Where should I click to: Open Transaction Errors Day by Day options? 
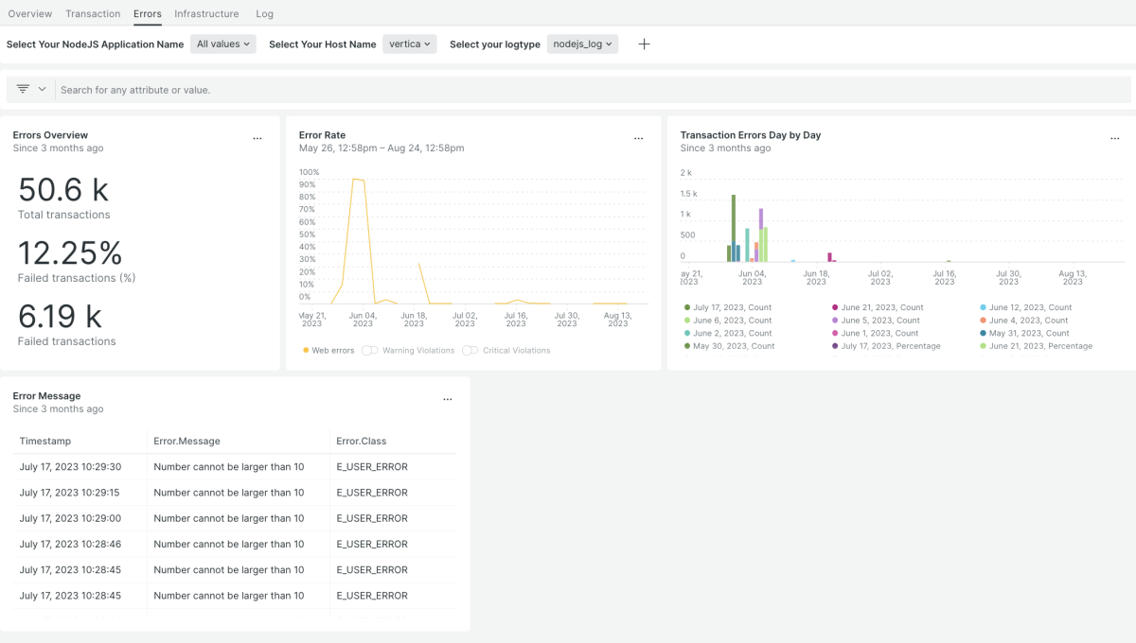coord(1114,139)
